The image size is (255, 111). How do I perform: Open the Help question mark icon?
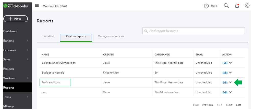tap(206, 6)
